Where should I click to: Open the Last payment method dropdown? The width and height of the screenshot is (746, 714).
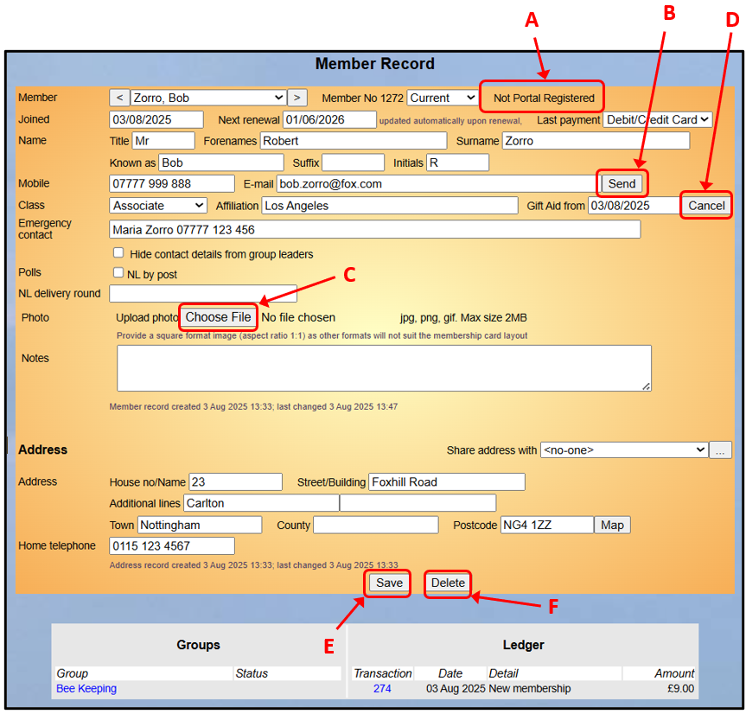point(657,120)
